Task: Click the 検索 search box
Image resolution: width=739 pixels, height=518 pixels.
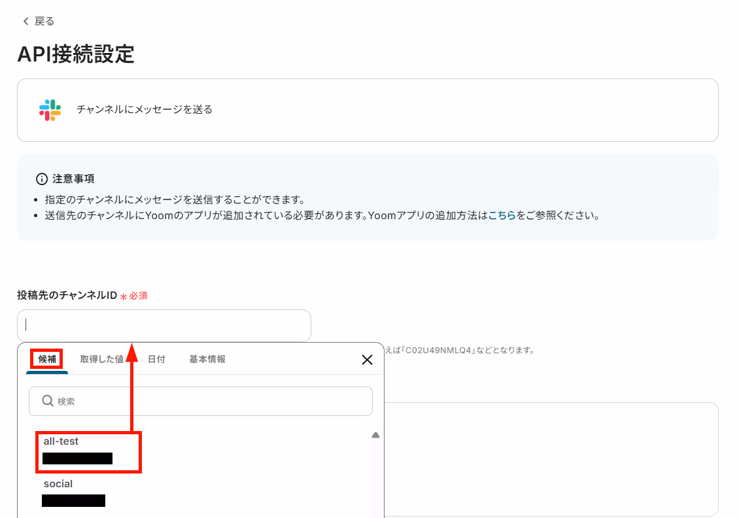Action: (x=201, y=401)
